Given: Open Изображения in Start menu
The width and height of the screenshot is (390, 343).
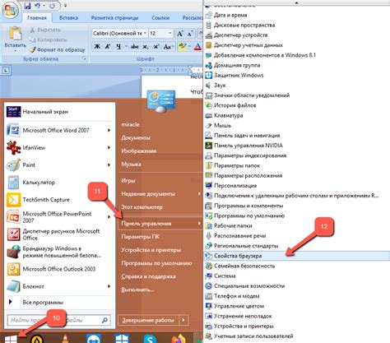Looking at the screenshot, I should (139, 151).
